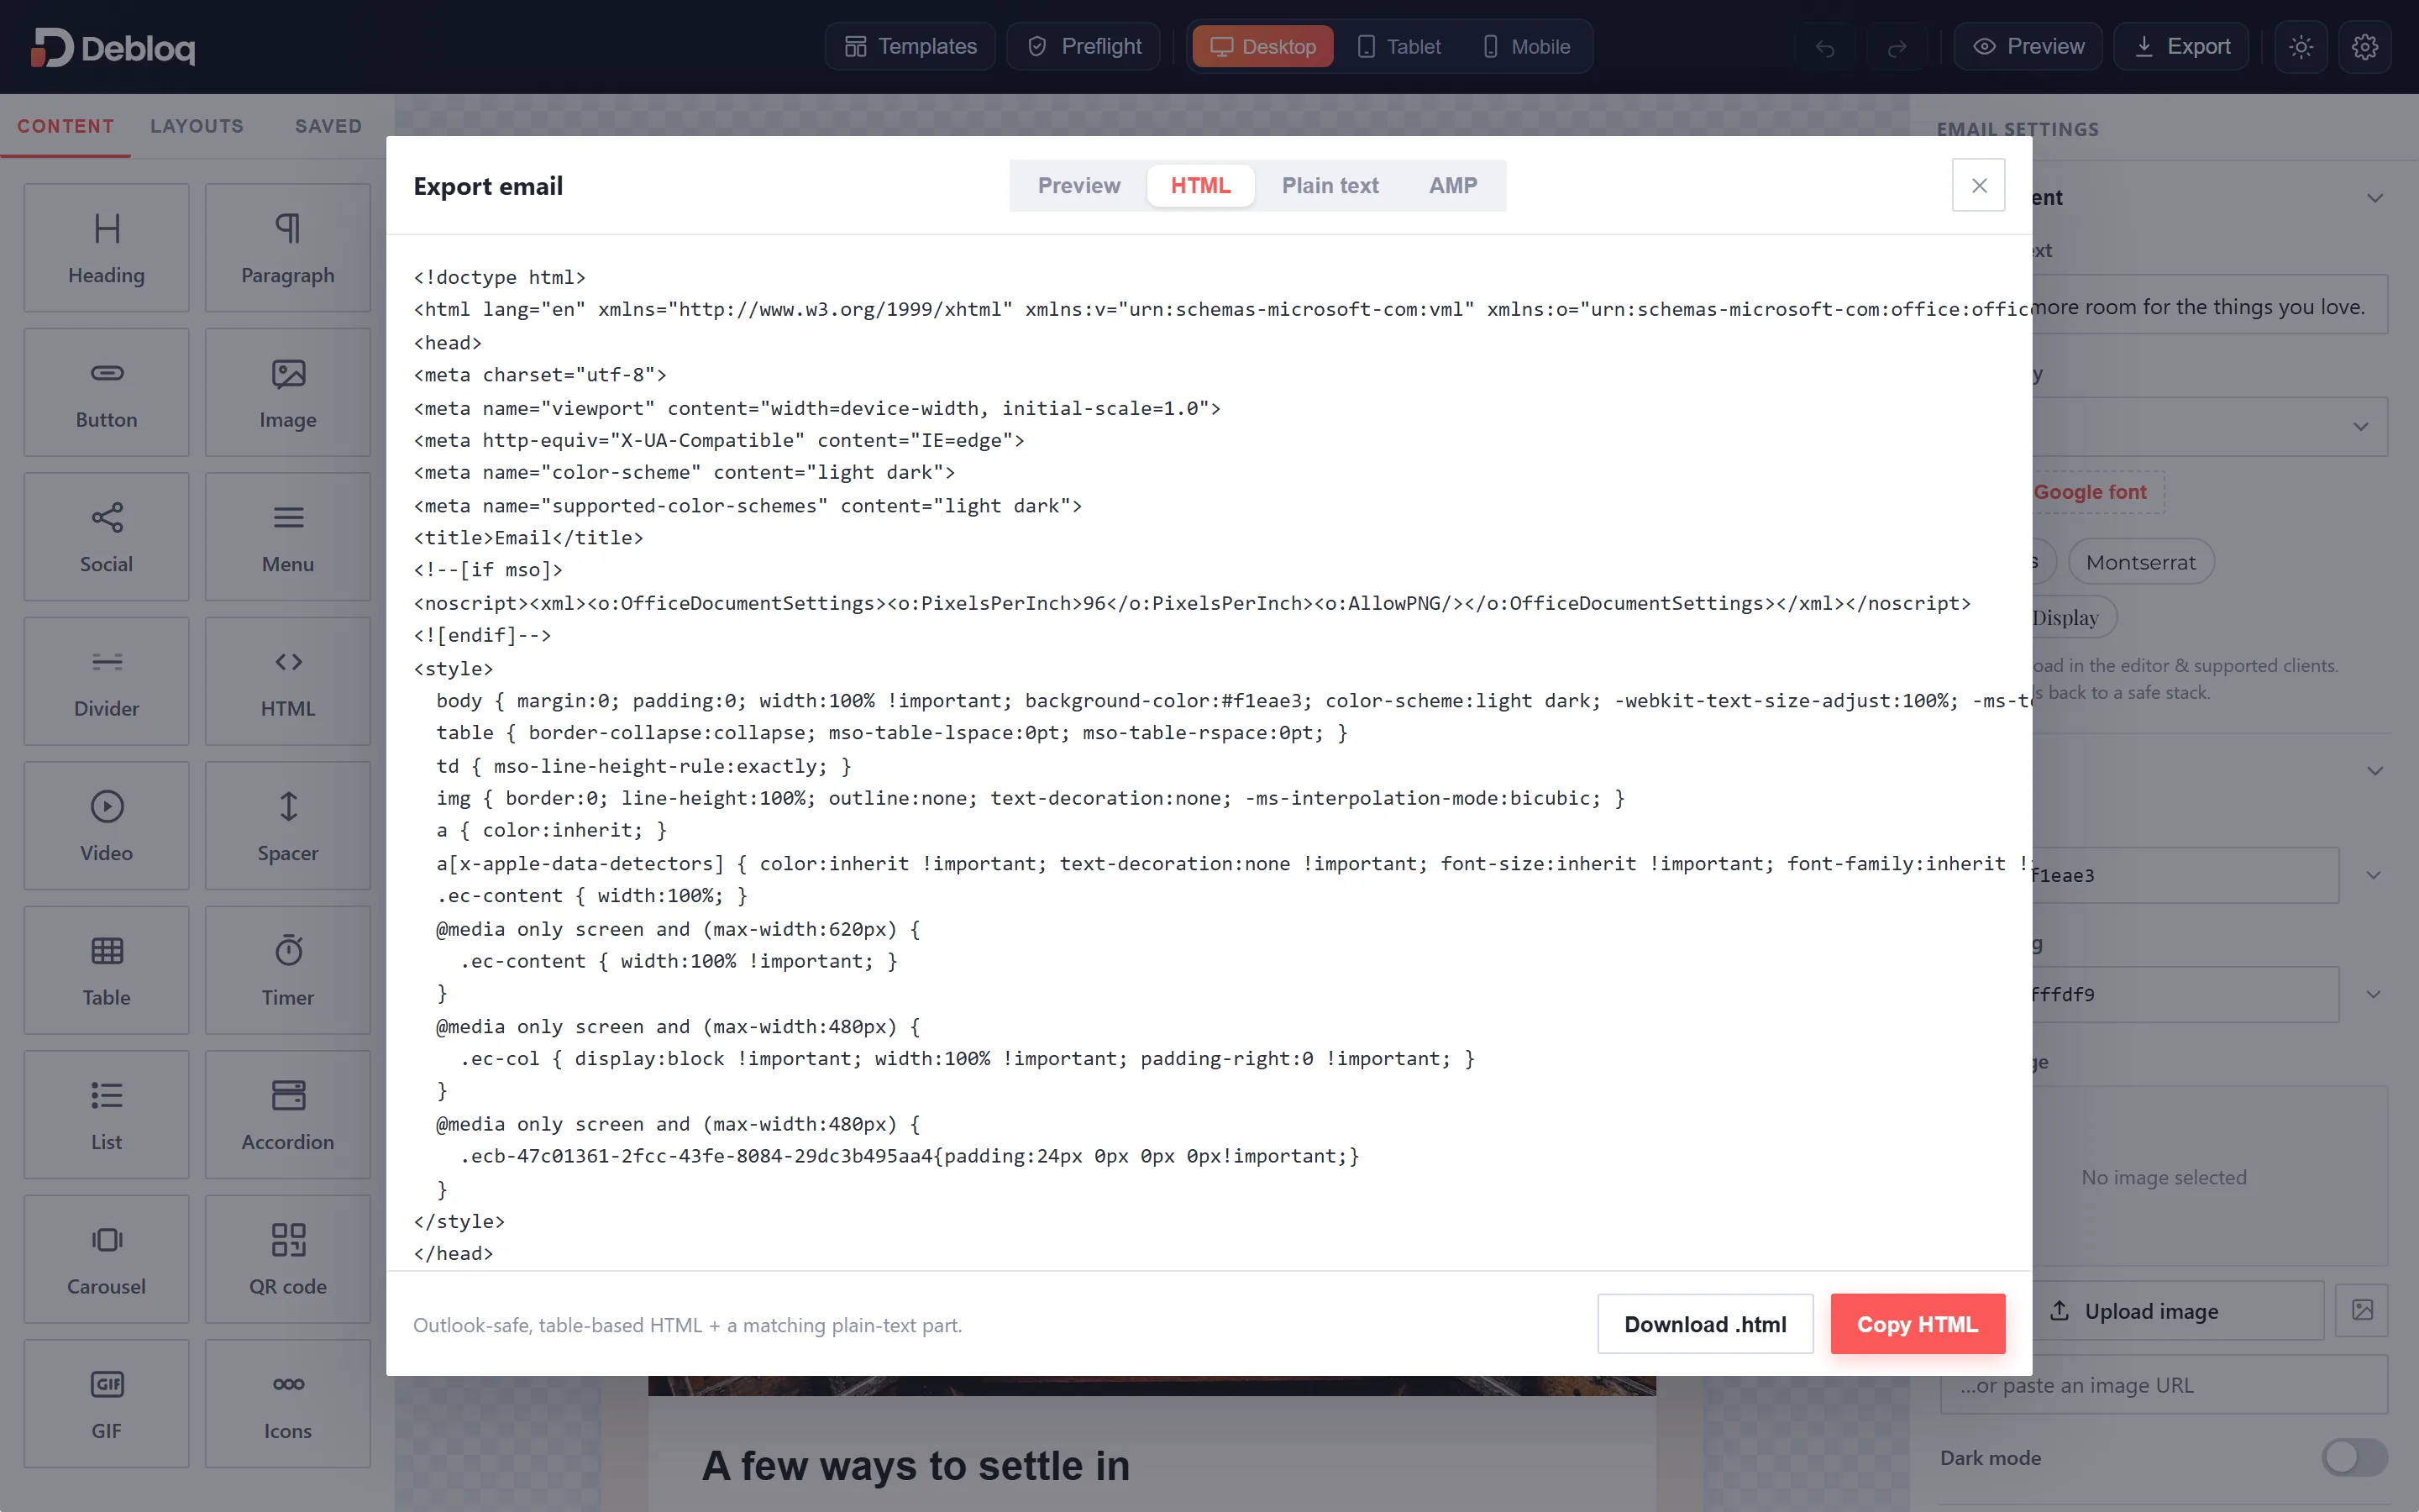
Task: Open the CONTENT sidebar tab
Action: tap(66, 126)
